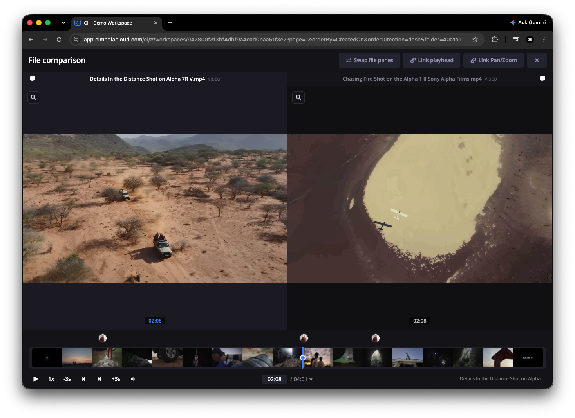Toggle Link playhead
The image size is (575, 418).
pyautogui.click(x=431, y=60)
